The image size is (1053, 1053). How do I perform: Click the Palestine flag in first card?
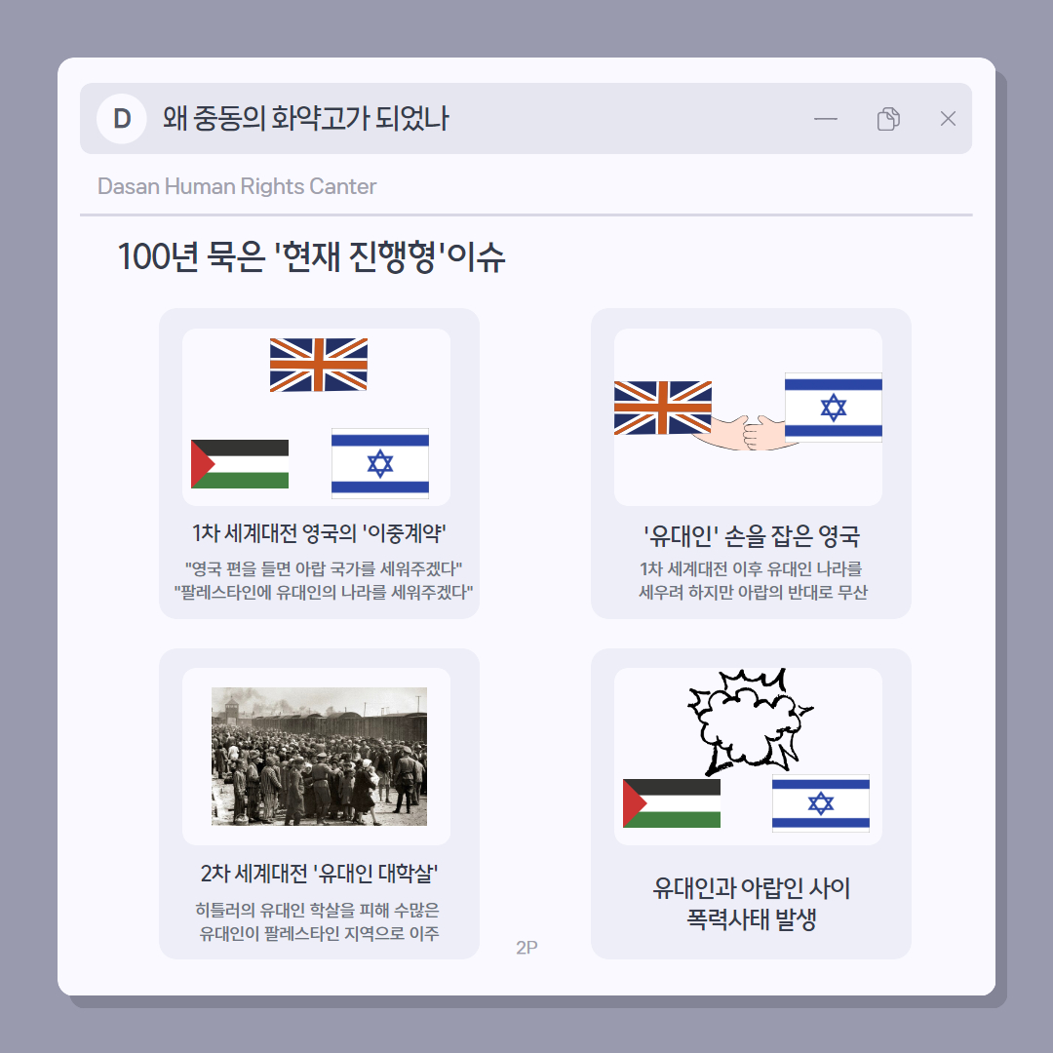coord(240,464)
